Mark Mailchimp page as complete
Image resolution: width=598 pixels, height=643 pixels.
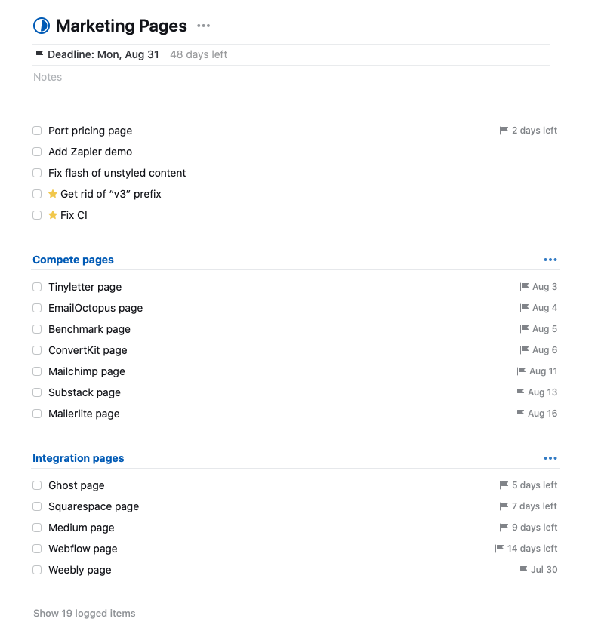pyautogui.click(x=37, y=371)
